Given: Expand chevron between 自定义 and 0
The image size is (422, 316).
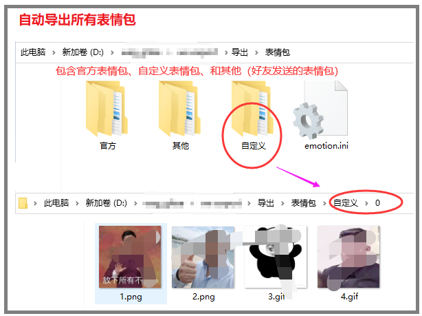Looking at the screenshot, I should tap(366, 203).
